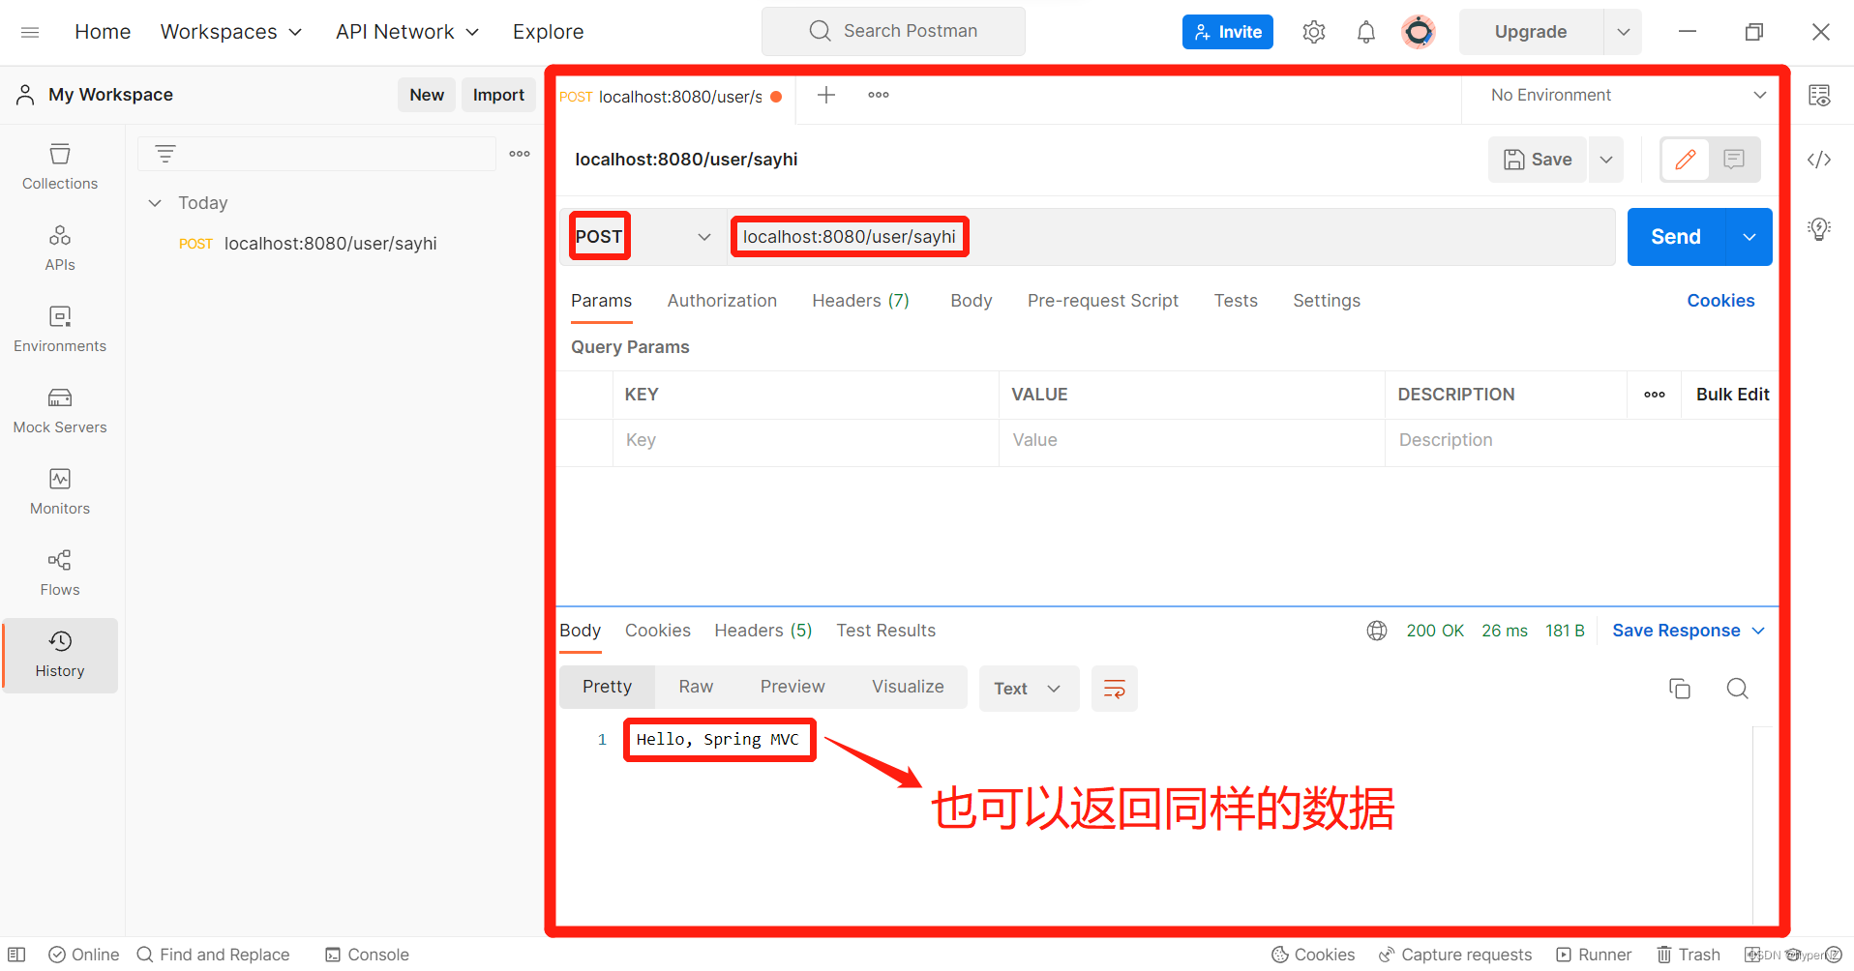1854x971 pixels.
Task: Open the Collections sidebar panel
Action: (60, 167)
